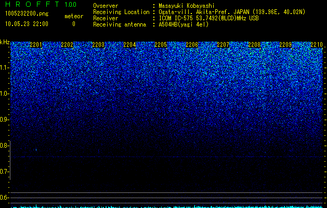327x208 pixels.
Task: Click the 2202 time marker
Action: pos(67,45)
